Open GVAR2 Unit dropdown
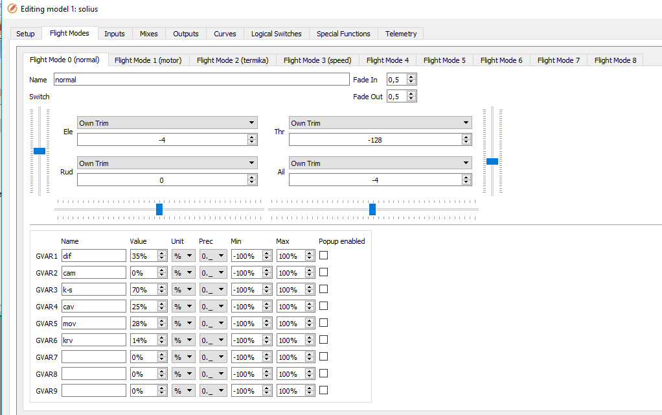Image resolution: width=662 pixels, height=415 pixels. point(183,273)
